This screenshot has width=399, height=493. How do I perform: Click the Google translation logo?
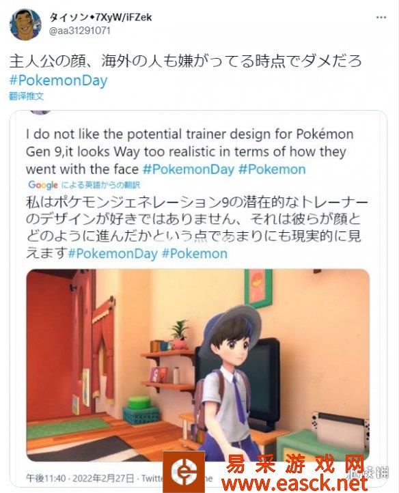[x=43, y=185]
